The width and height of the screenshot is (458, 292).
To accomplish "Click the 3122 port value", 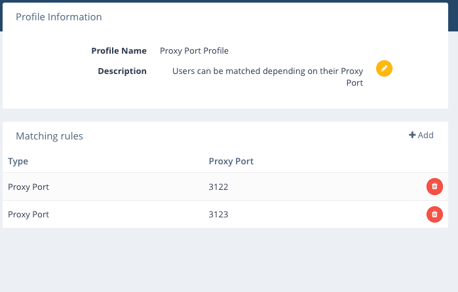I will (218, 187).
